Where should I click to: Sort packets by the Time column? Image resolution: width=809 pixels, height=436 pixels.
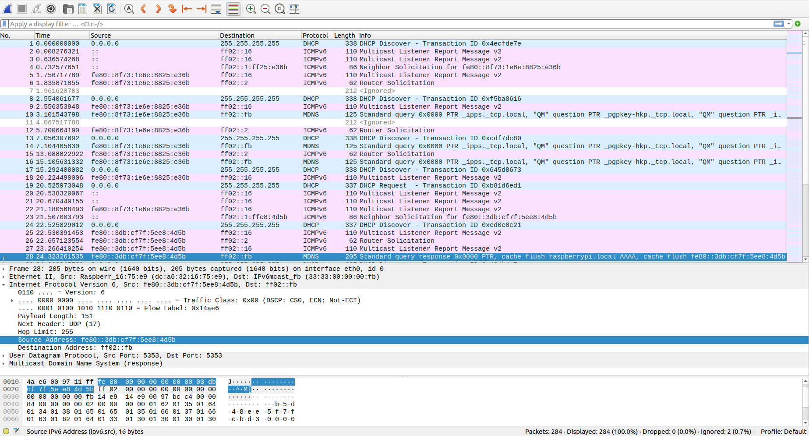62,35
